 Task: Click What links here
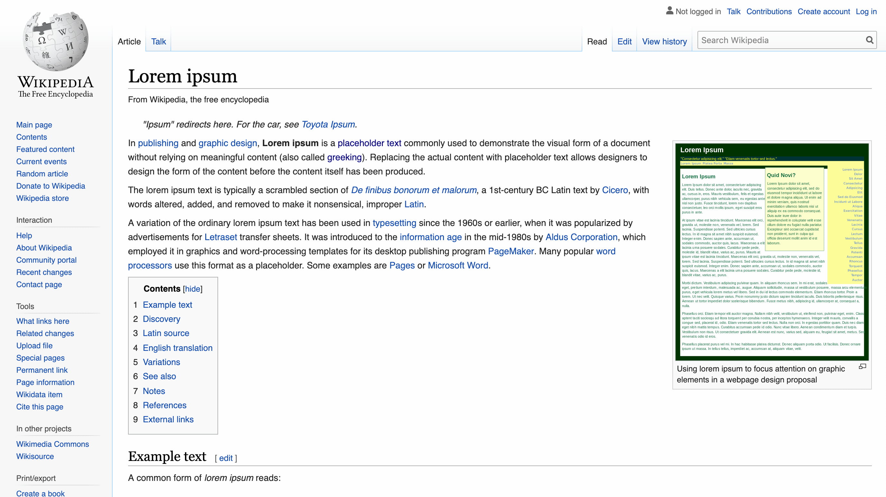pyautogui.click(x=43, y=321)
